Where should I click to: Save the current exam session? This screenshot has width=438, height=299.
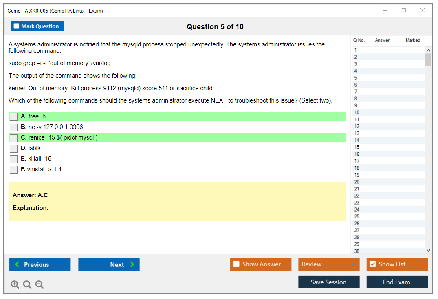(x=329, y=282)
